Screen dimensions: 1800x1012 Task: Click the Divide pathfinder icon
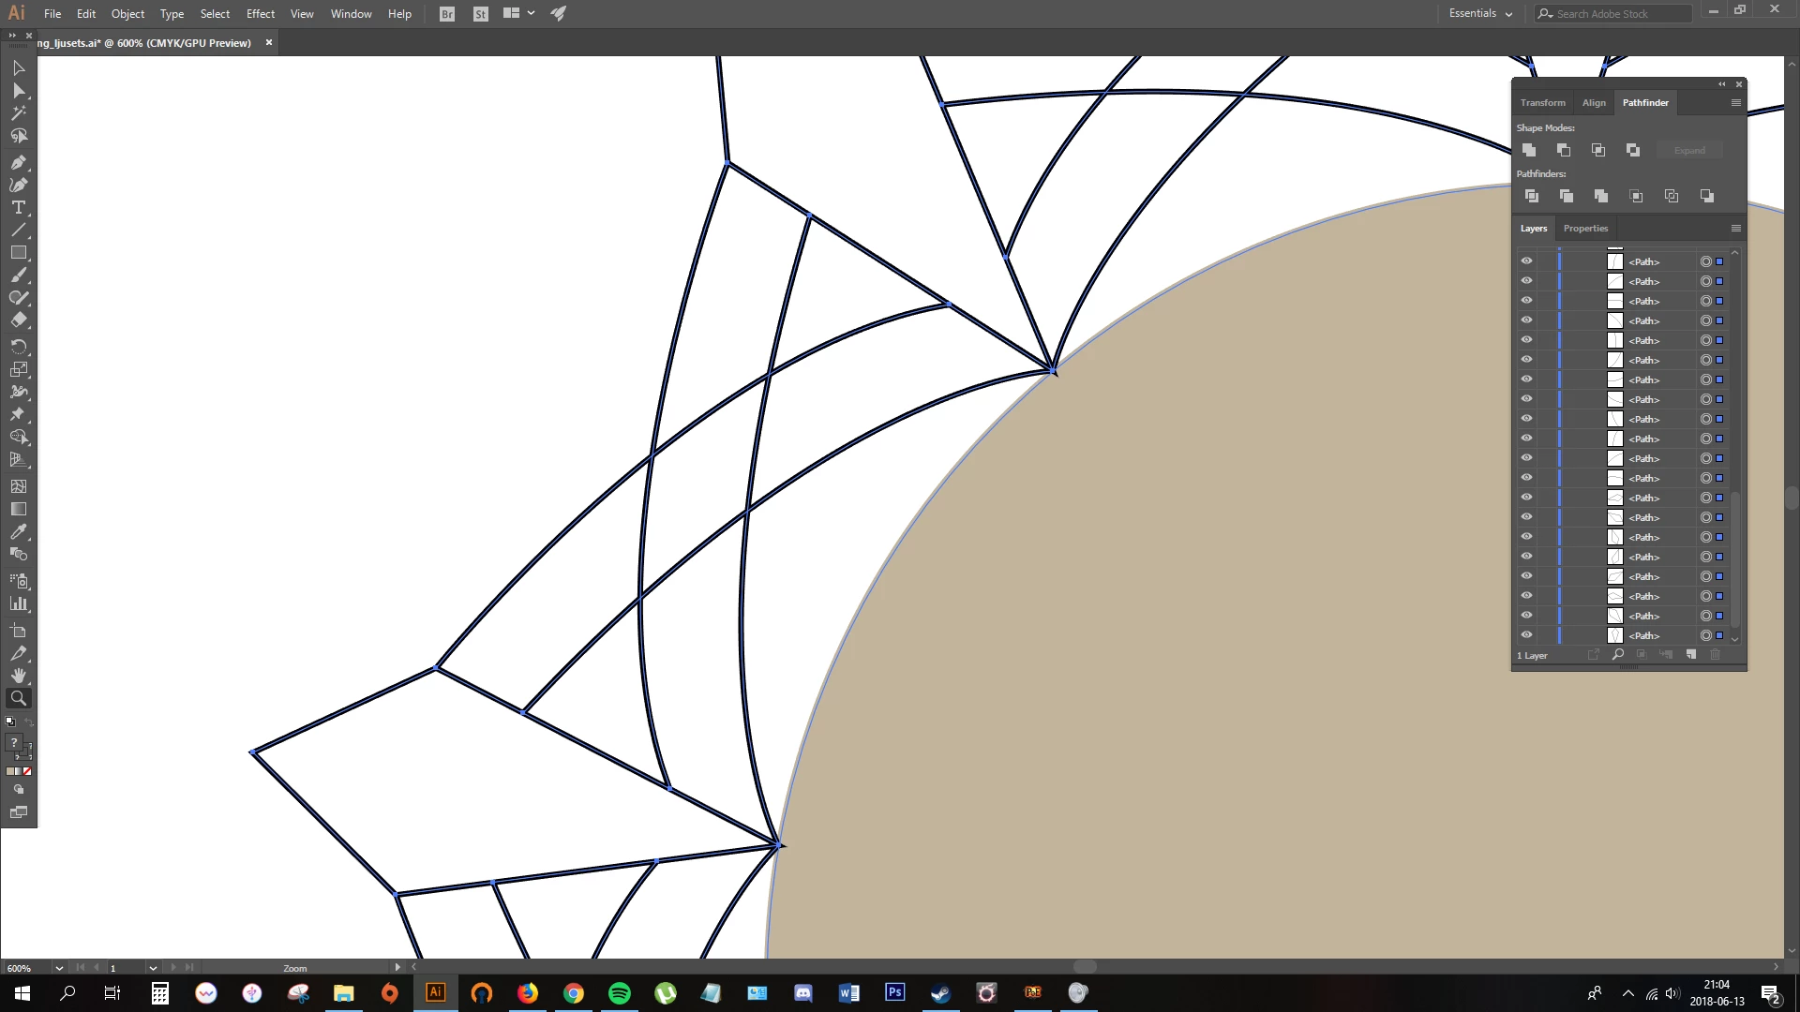coord(1531,196)
